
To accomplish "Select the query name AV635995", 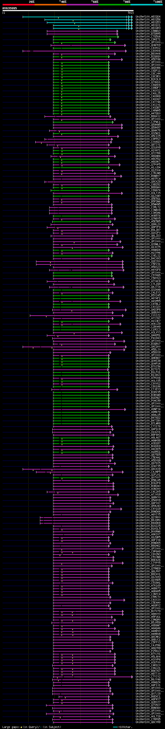I will click(x=10, y=8).
